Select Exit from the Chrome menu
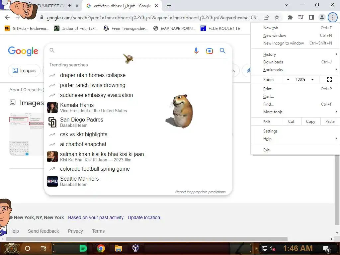 [x=295, y=150]
